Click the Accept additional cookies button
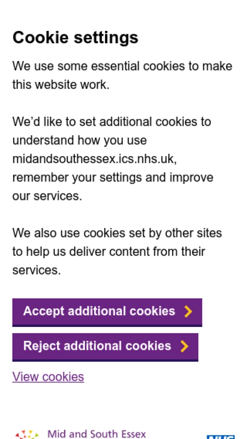The image size is (247, 439). click(107, 311)
